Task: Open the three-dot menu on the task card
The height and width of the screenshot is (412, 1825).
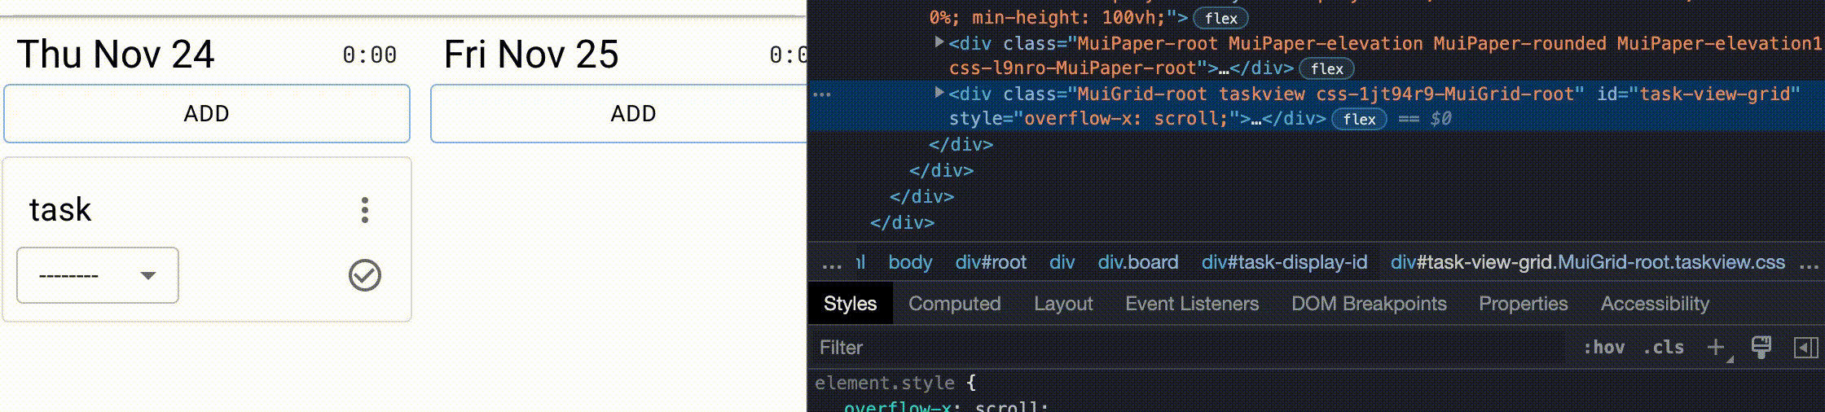Action: (x=365, y=210)
